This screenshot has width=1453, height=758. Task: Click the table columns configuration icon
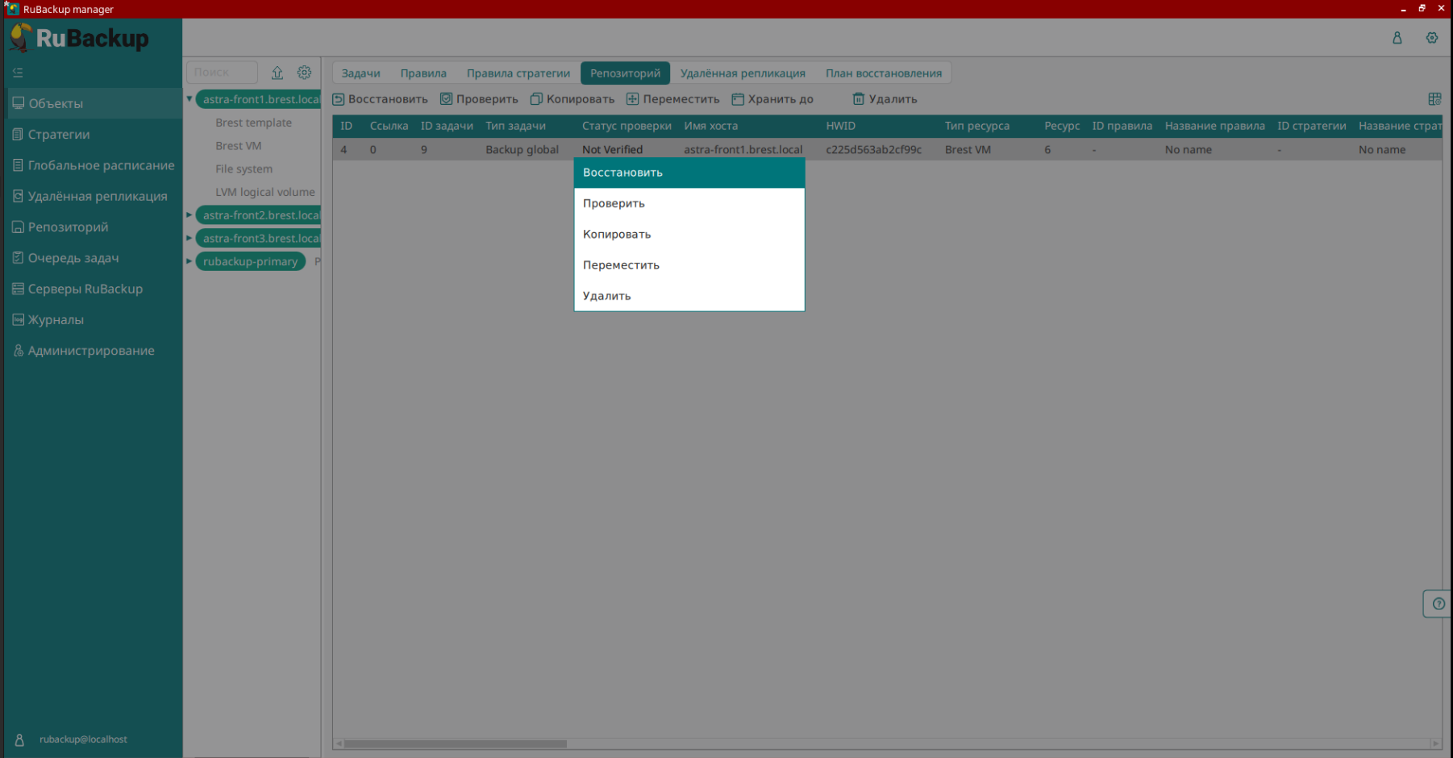pyautogui.click(x=1434, y=99)
